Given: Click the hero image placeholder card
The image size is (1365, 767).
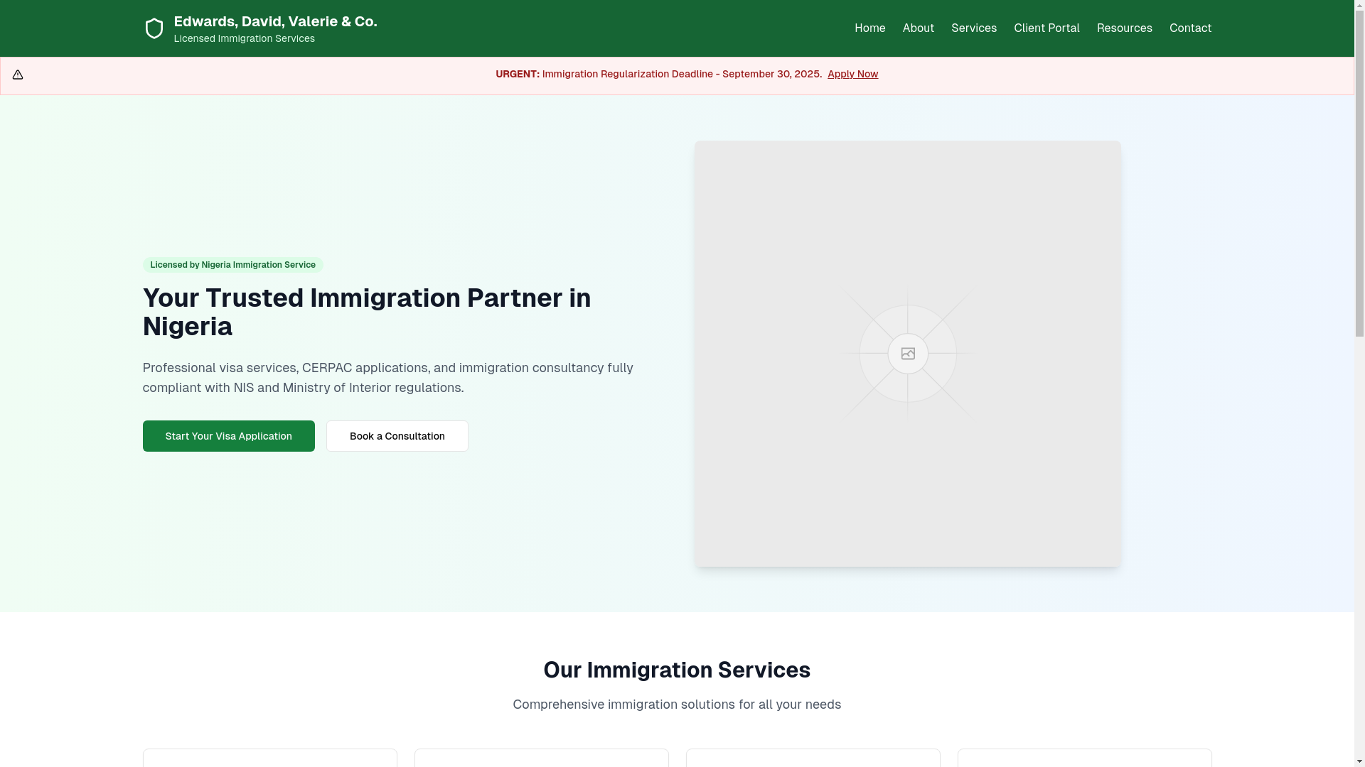Looking at the screenshot, I should pos(908,354).
